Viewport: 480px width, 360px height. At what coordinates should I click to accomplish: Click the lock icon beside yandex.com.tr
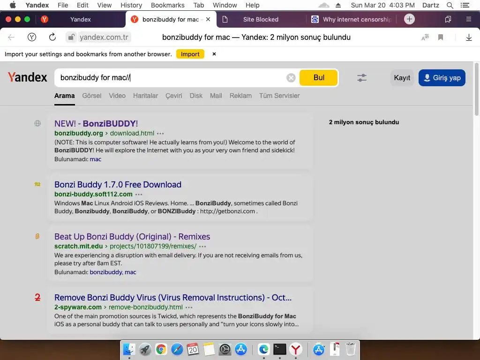click(x=71, y=37)
